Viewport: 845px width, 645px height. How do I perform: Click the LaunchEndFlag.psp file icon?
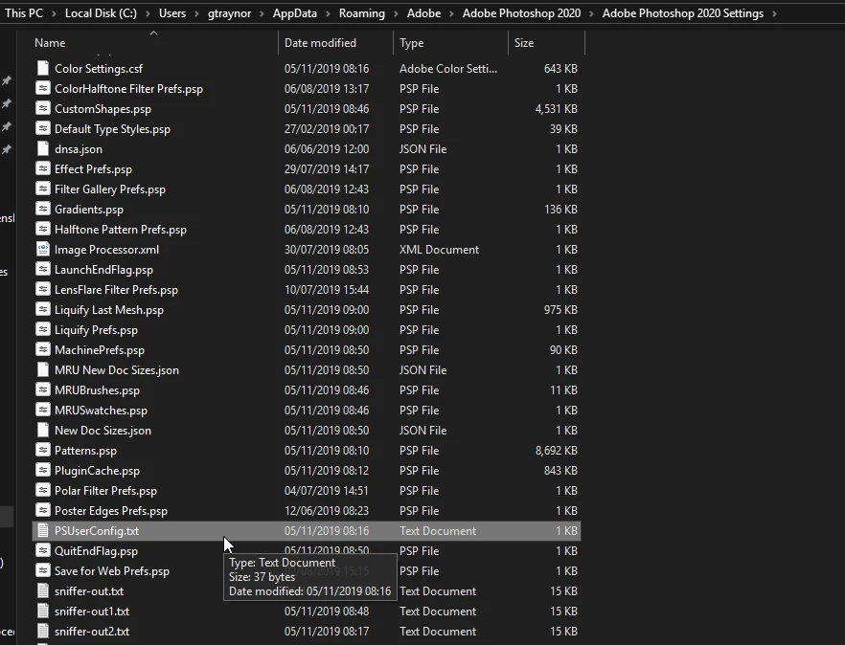pyautogui.click(x=42, y=269)
